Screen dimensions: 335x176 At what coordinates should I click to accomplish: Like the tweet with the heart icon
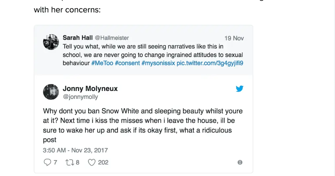92,162
